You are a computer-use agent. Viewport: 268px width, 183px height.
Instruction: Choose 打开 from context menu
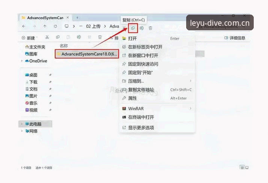(157, 39)
